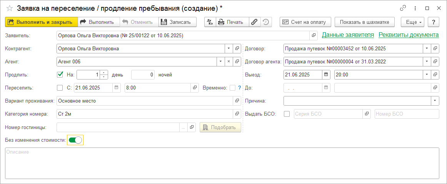447x184 pixels.
Task: Click the Выполнить и закрыть button
Action: coord(41,22)
